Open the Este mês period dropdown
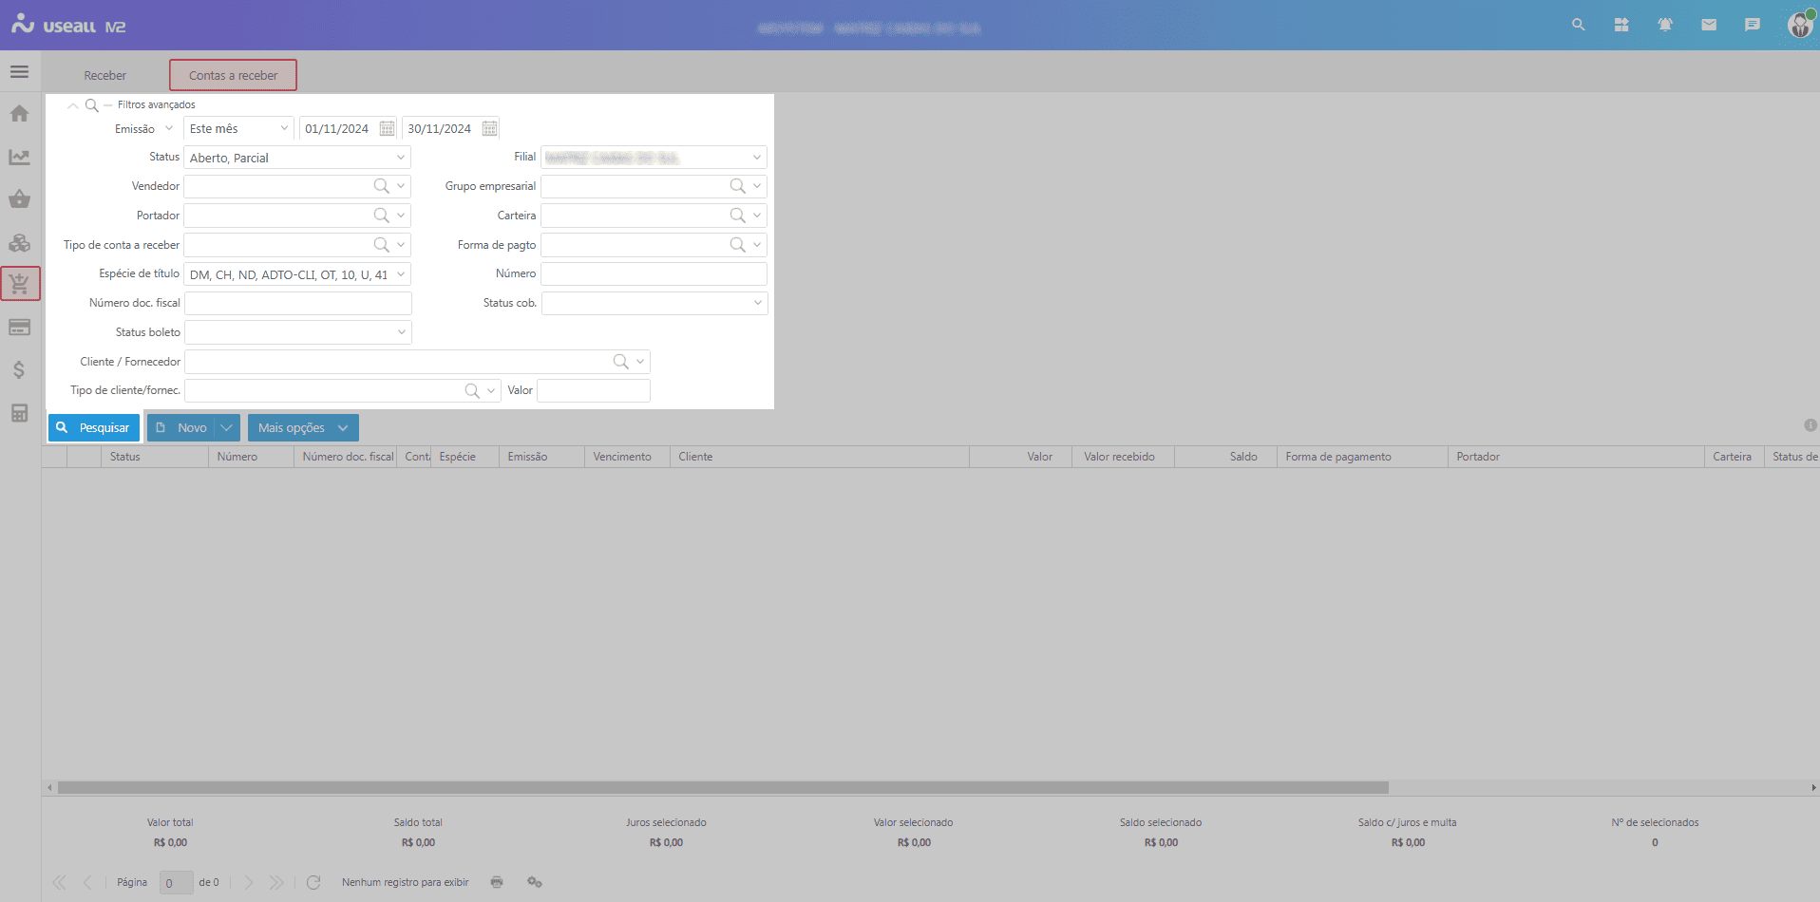The image size is (1820, 902). tap(283, 129)
